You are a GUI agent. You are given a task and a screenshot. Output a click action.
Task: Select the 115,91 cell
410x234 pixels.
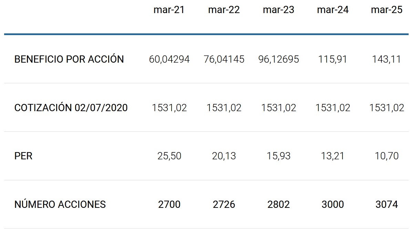pyautogui.click(x=332, y=59)
